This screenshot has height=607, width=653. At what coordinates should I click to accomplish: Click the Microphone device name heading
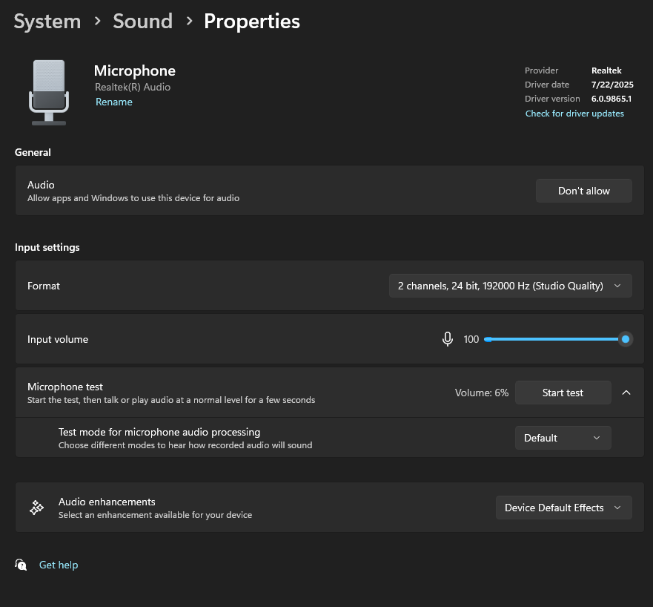[x=134, y=71]
